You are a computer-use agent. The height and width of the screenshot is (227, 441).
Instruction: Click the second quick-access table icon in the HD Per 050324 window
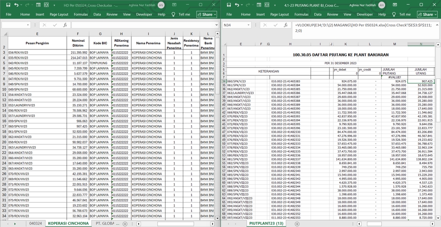(46, 5)
